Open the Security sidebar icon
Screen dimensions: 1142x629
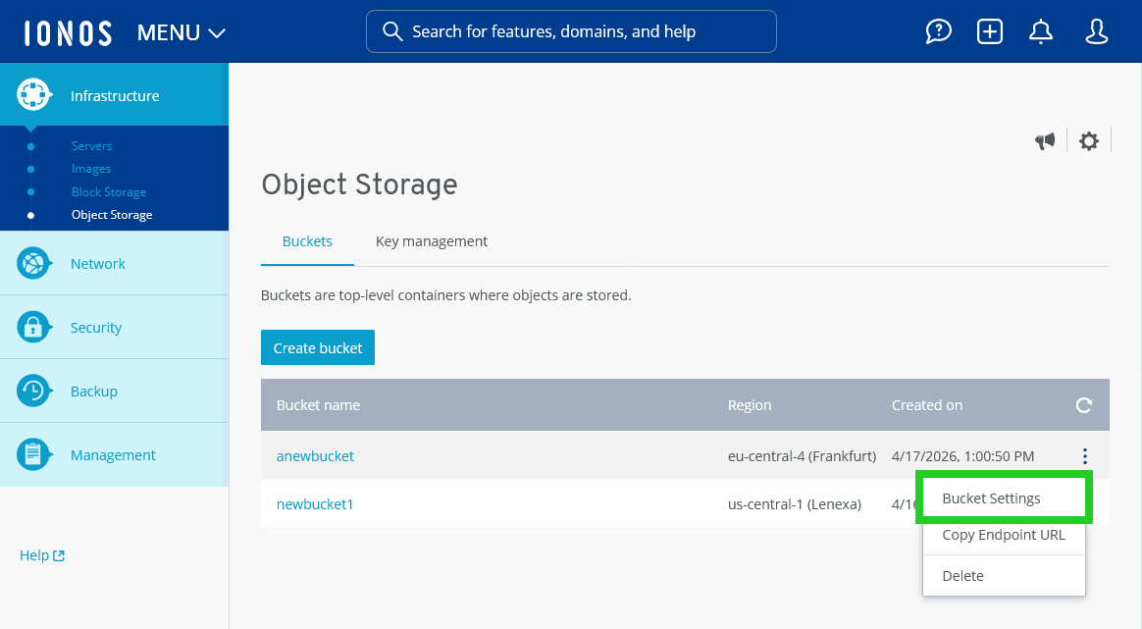[34, 327]
